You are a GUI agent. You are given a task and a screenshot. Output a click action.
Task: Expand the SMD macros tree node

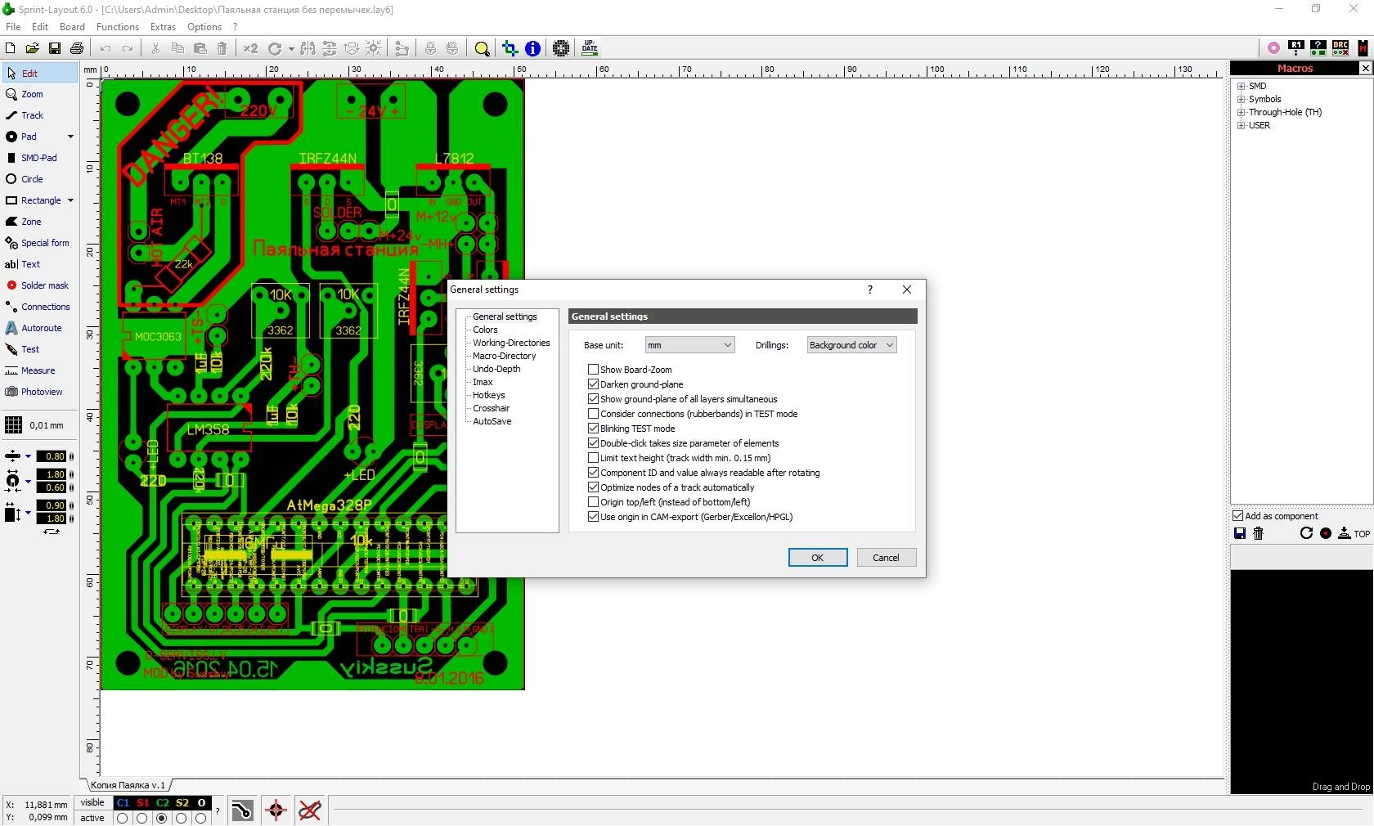(1241, 86)
